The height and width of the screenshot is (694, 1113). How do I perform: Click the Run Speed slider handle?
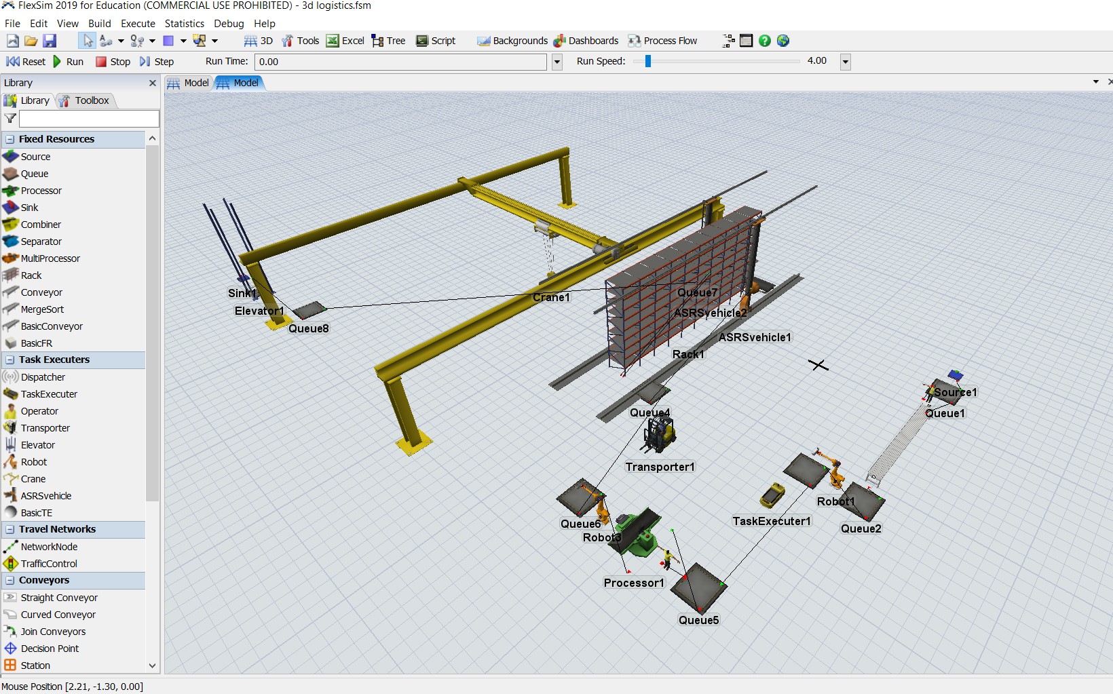(x=648, y=61)
